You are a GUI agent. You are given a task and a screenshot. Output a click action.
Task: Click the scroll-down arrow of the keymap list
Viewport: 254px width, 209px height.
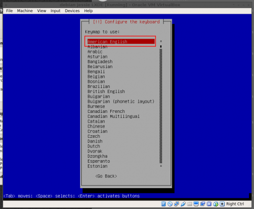coord(161,166)
